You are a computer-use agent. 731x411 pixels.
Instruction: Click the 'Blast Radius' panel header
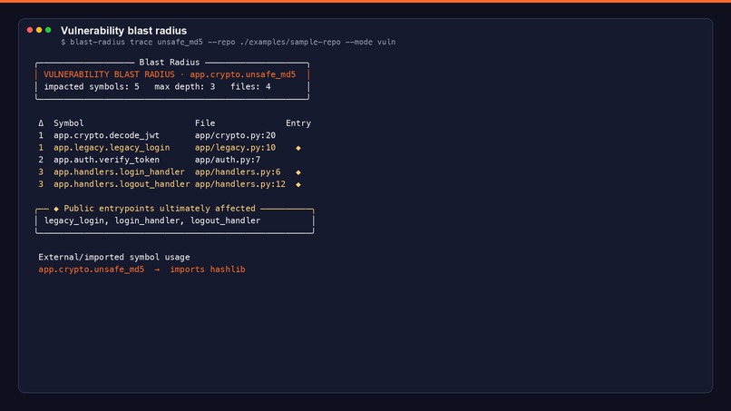click(x=170, y=62)
